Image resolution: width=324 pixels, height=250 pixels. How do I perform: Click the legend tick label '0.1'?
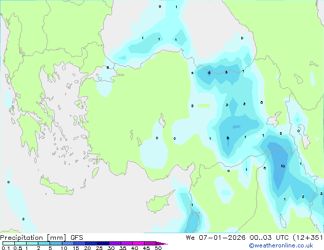click(x=6, y=248)
